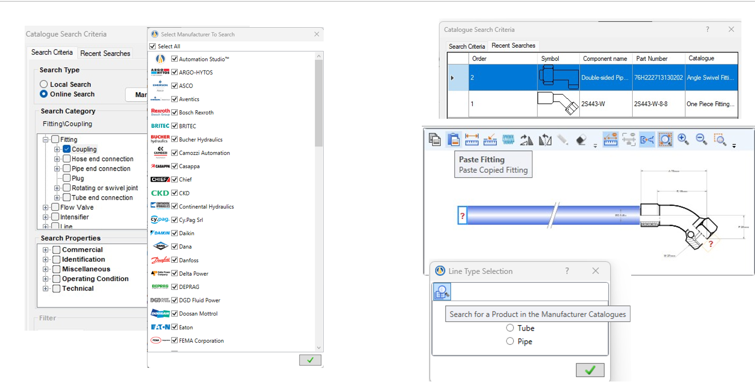755x384 pixels.
Task: Collapse the Fitting tree node
Action: (46, 139)
